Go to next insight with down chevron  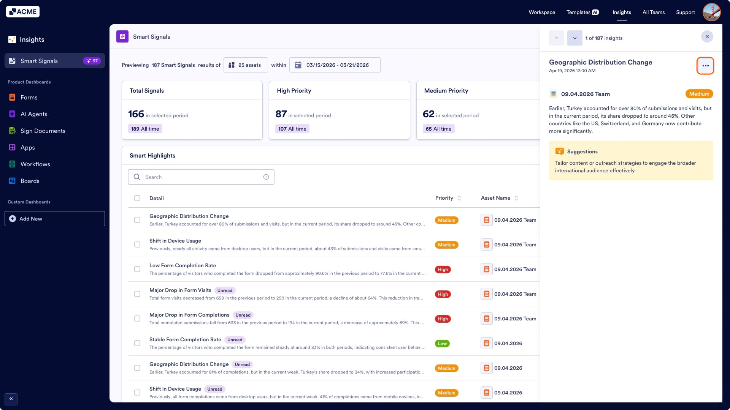(x=574, y=38)
